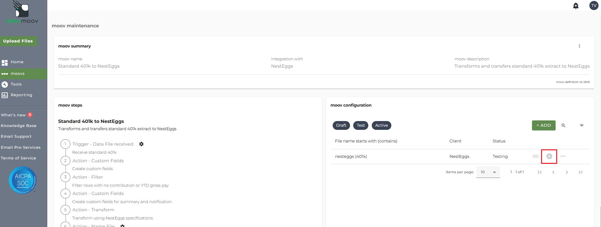Open settings gear for Trigger step

141,144
